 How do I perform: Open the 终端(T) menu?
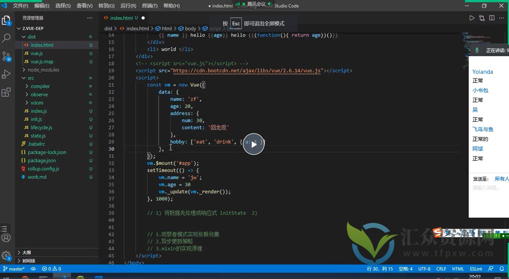150,6
